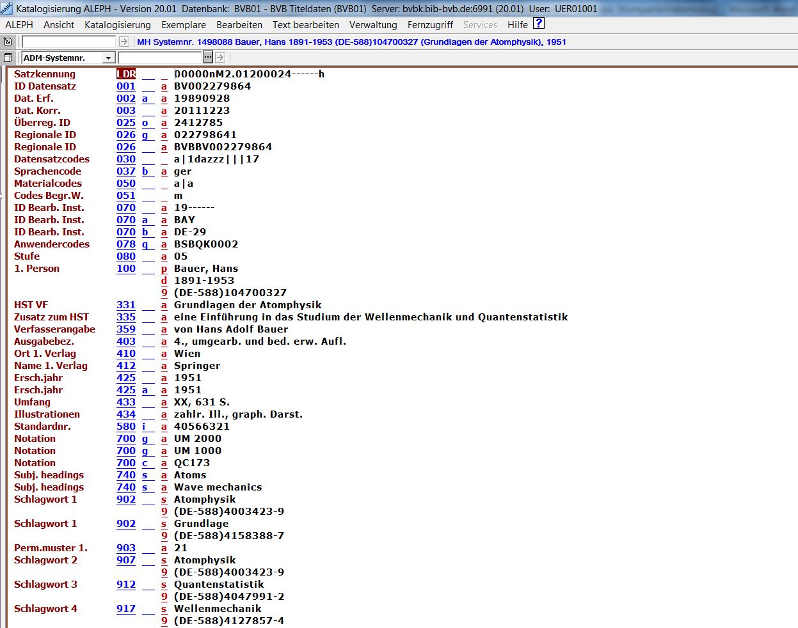Select the highlighted LDR field tag

tap(126, 74)
